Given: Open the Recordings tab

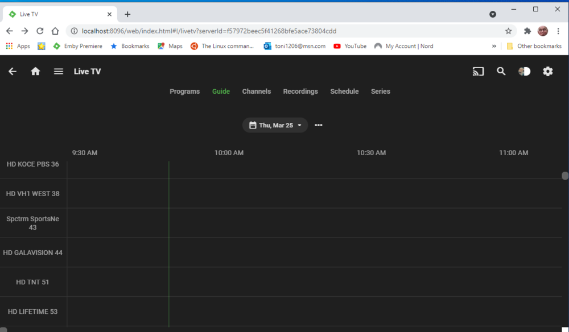Looking at the screenshot, I should click(x=300, y=91).
